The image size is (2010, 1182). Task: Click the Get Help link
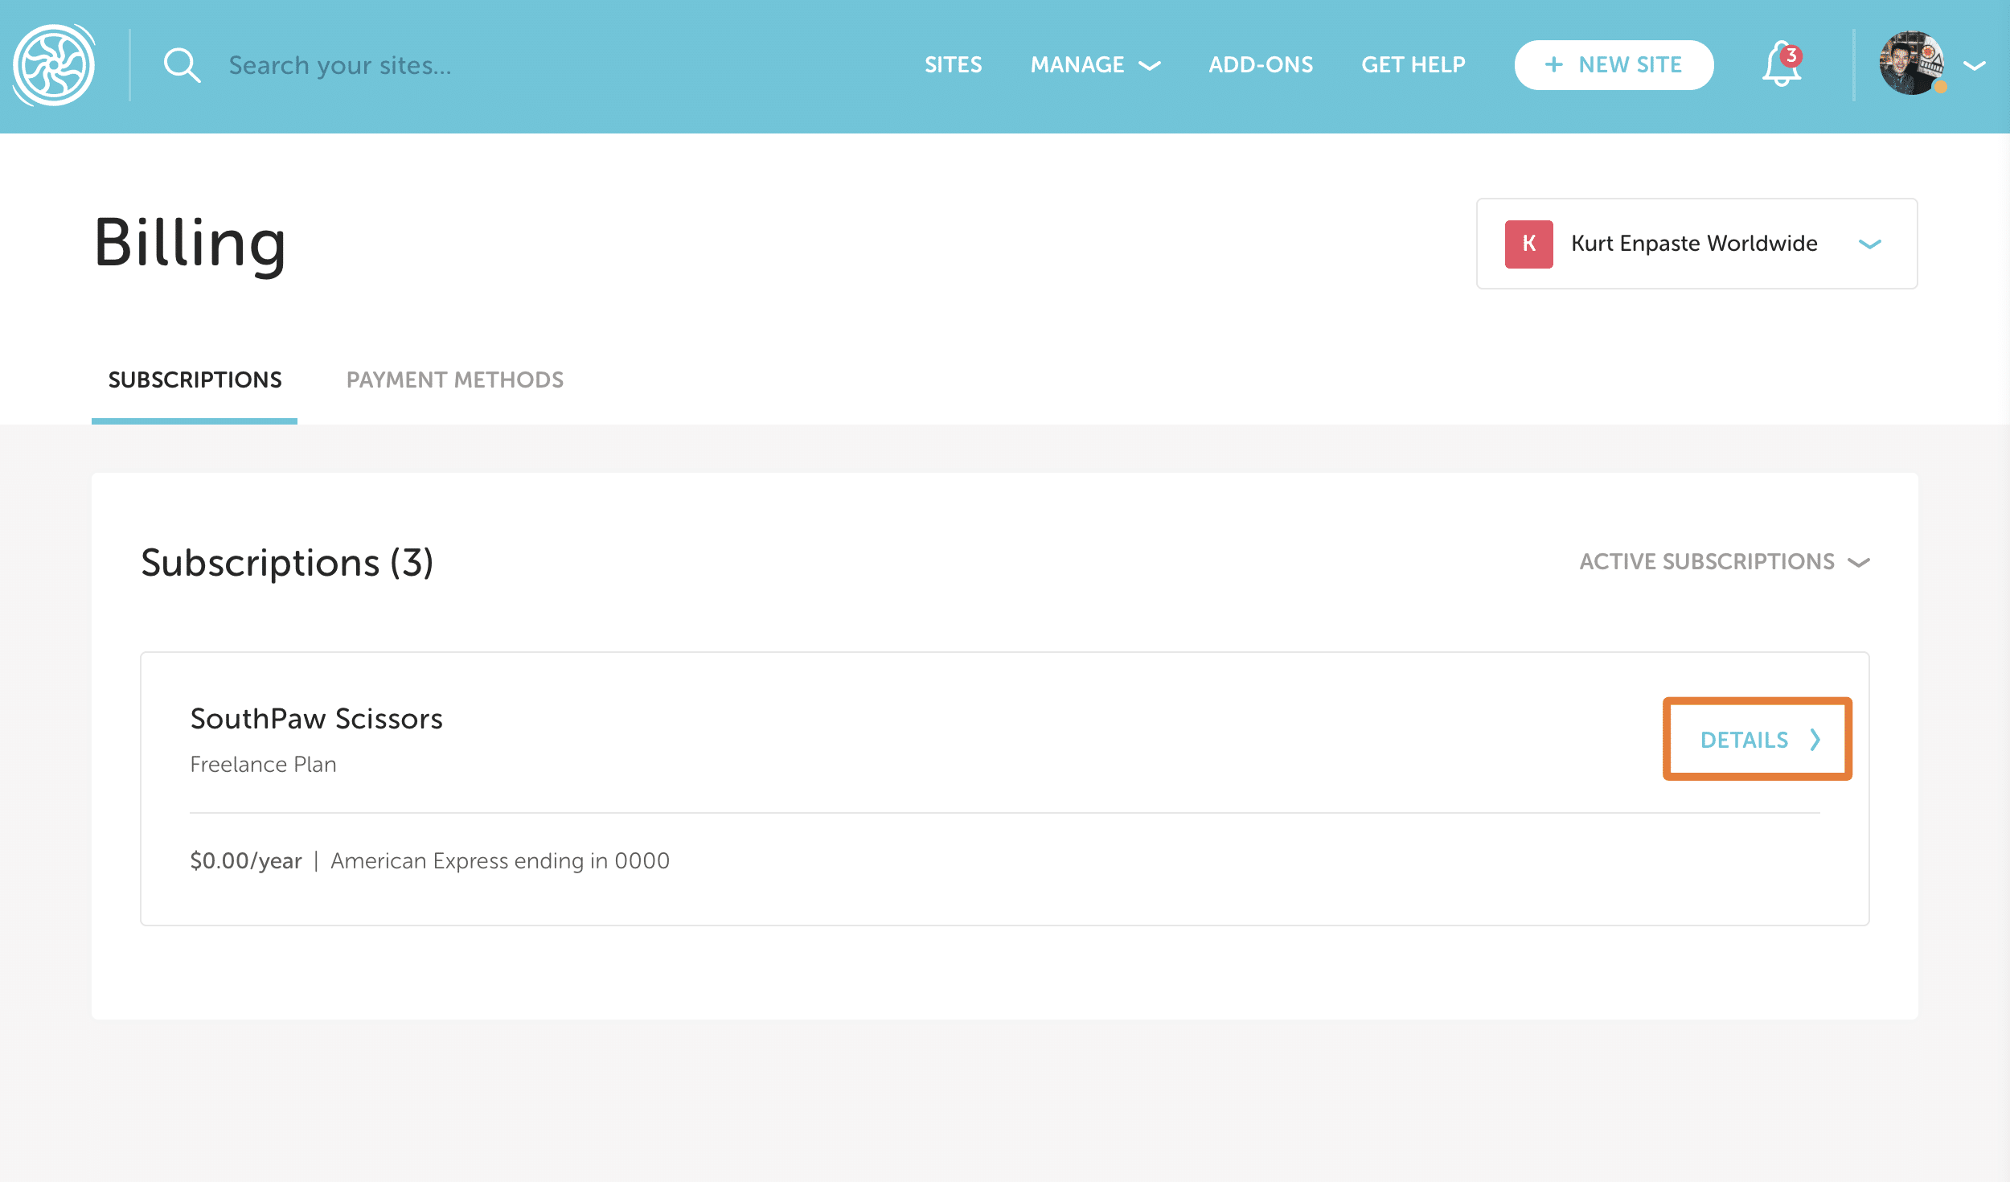pos(1413,65)
